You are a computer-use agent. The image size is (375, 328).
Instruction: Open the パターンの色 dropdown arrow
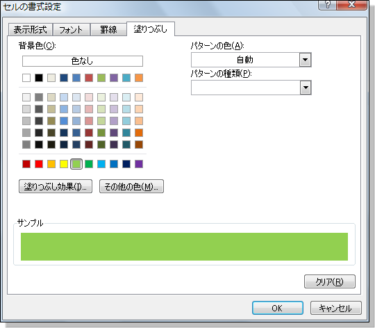(x=305, y=60)
